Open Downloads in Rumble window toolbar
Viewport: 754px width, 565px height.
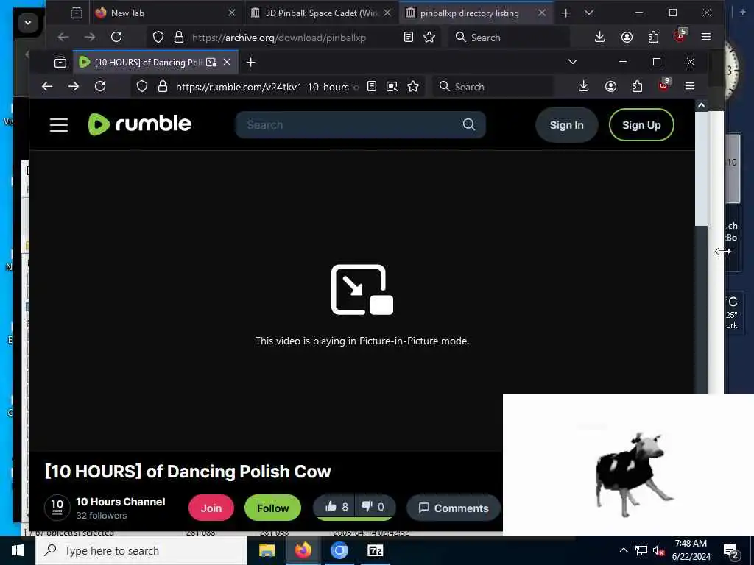tap(583, 87)
